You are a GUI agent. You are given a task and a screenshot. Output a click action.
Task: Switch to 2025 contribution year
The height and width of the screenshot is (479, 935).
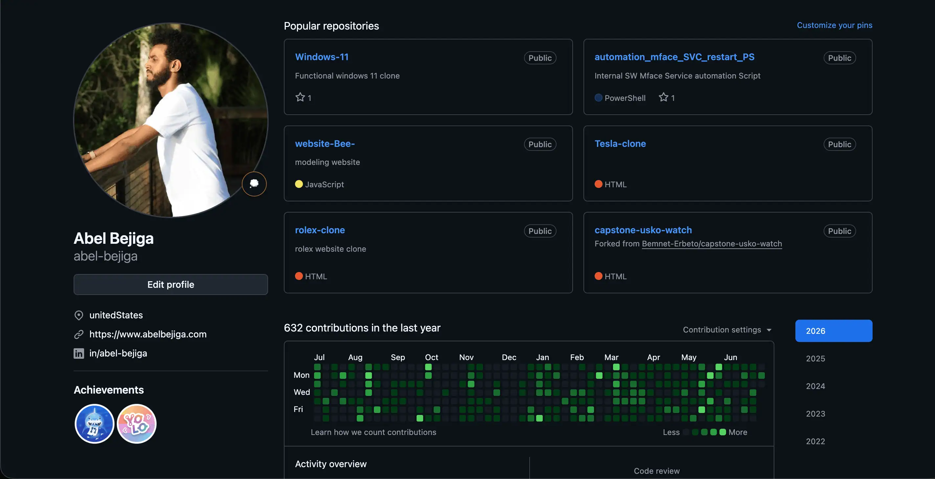pos(815,358)
